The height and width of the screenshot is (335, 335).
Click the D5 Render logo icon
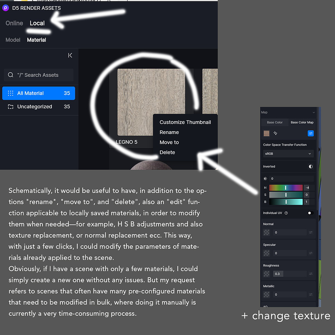coord(5,8)
